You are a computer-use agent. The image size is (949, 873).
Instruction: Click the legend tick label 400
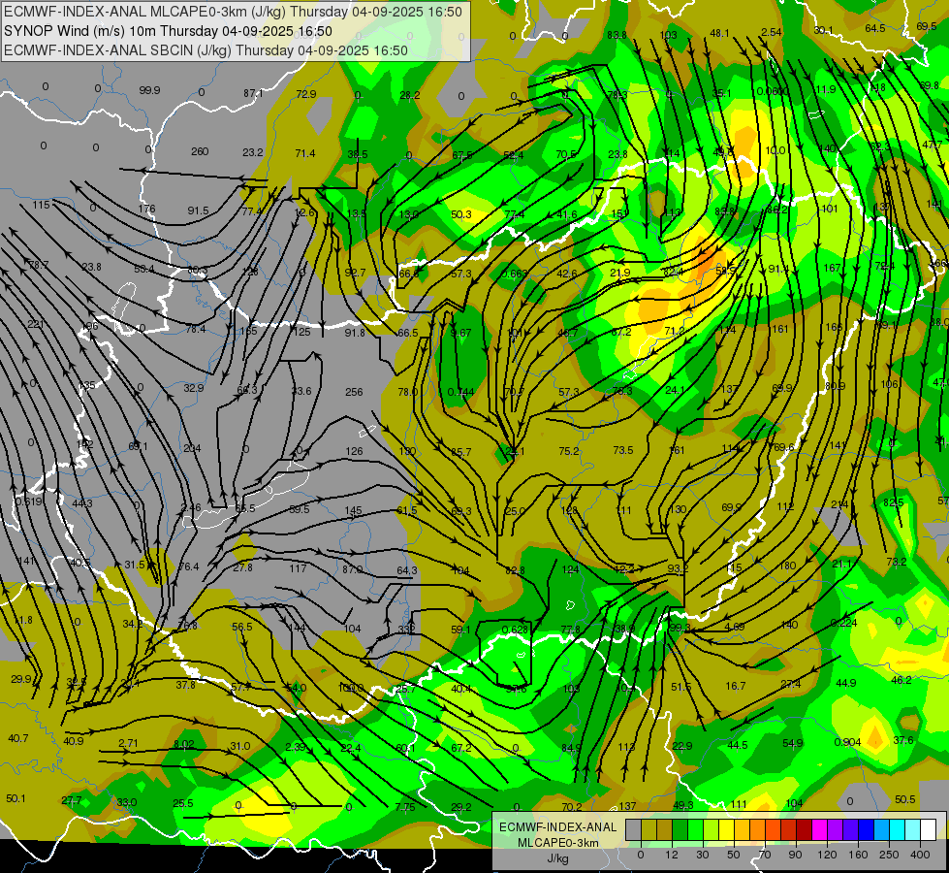920,855
